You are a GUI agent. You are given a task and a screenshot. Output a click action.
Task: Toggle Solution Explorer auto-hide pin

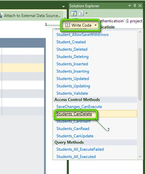click(x=135, y=6)
